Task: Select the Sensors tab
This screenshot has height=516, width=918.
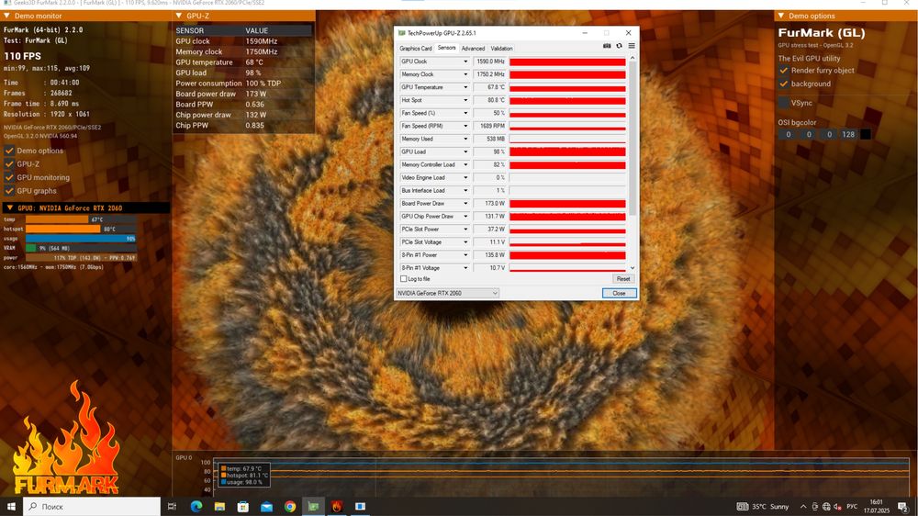Action: (x=447, y=48)
